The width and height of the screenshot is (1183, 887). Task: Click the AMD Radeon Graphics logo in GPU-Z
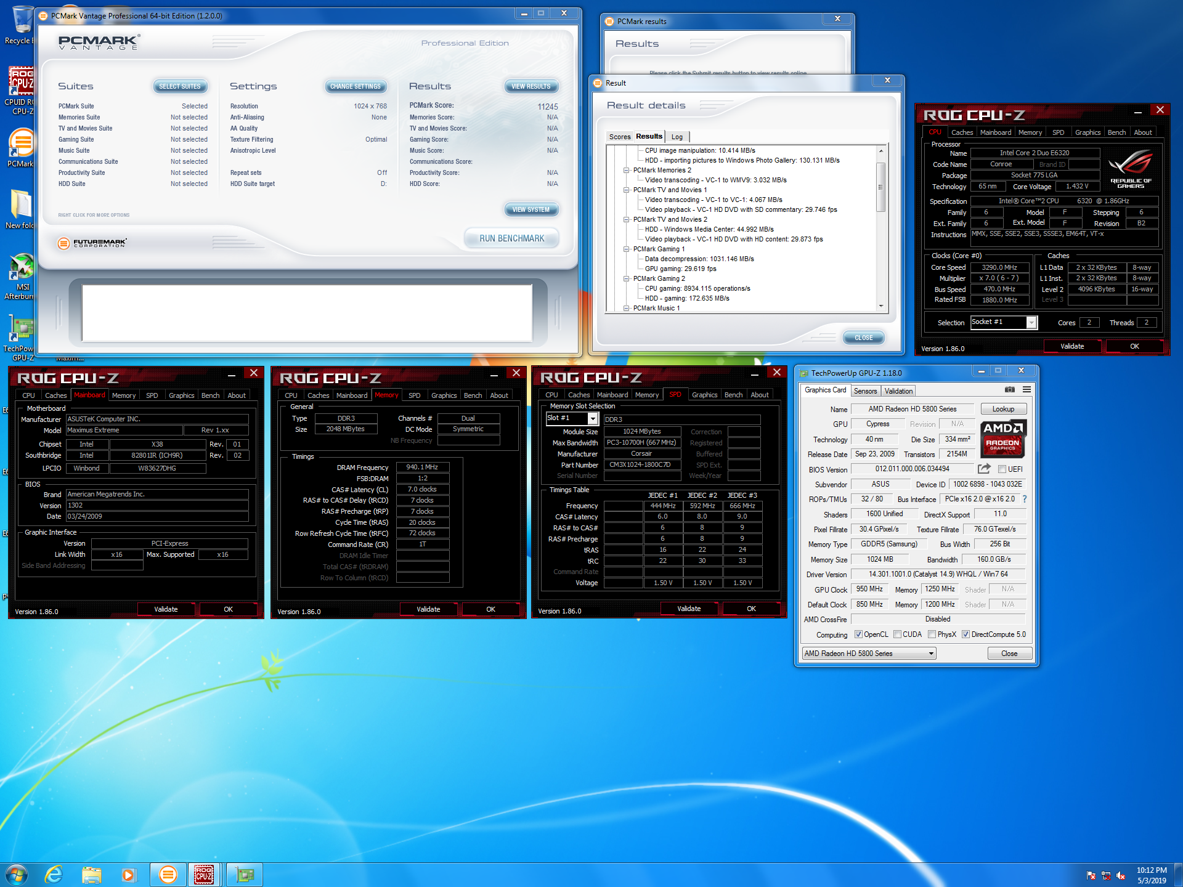1003,439
